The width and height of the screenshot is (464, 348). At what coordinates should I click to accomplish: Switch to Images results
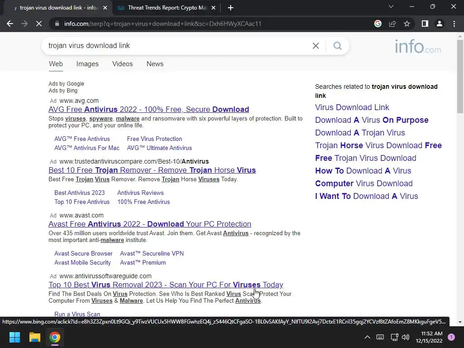87,64
